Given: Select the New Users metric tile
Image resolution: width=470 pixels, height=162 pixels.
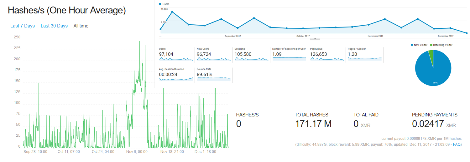Looking at the screenshot, I should pyautogui.click(x=213, y=54).
